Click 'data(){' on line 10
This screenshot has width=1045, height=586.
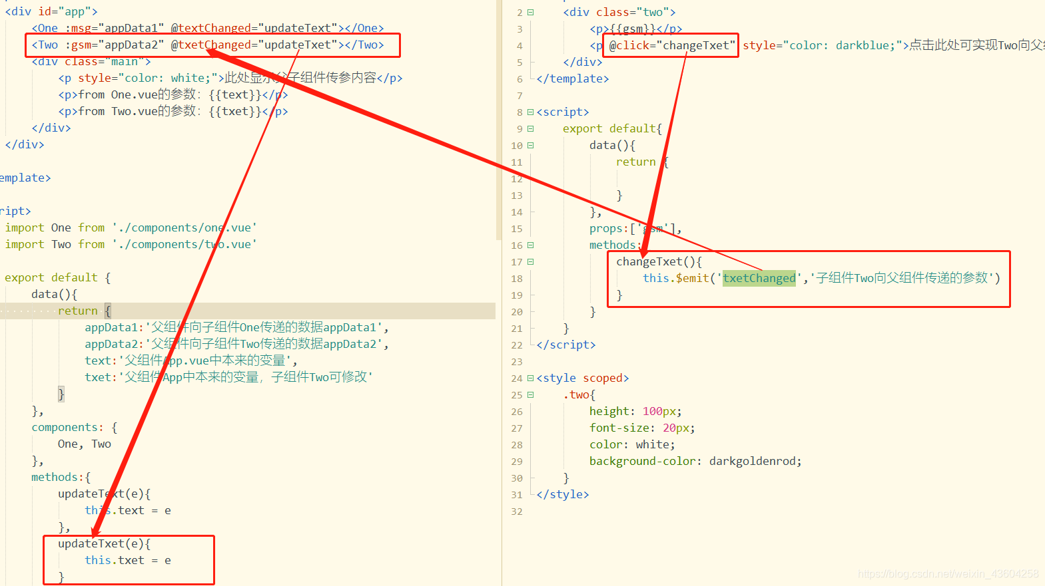613,145
